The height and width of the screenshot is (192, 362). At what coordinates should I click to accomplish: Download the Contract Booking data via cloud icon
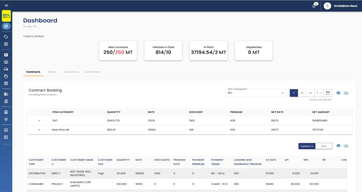click(x=346, y=93)
